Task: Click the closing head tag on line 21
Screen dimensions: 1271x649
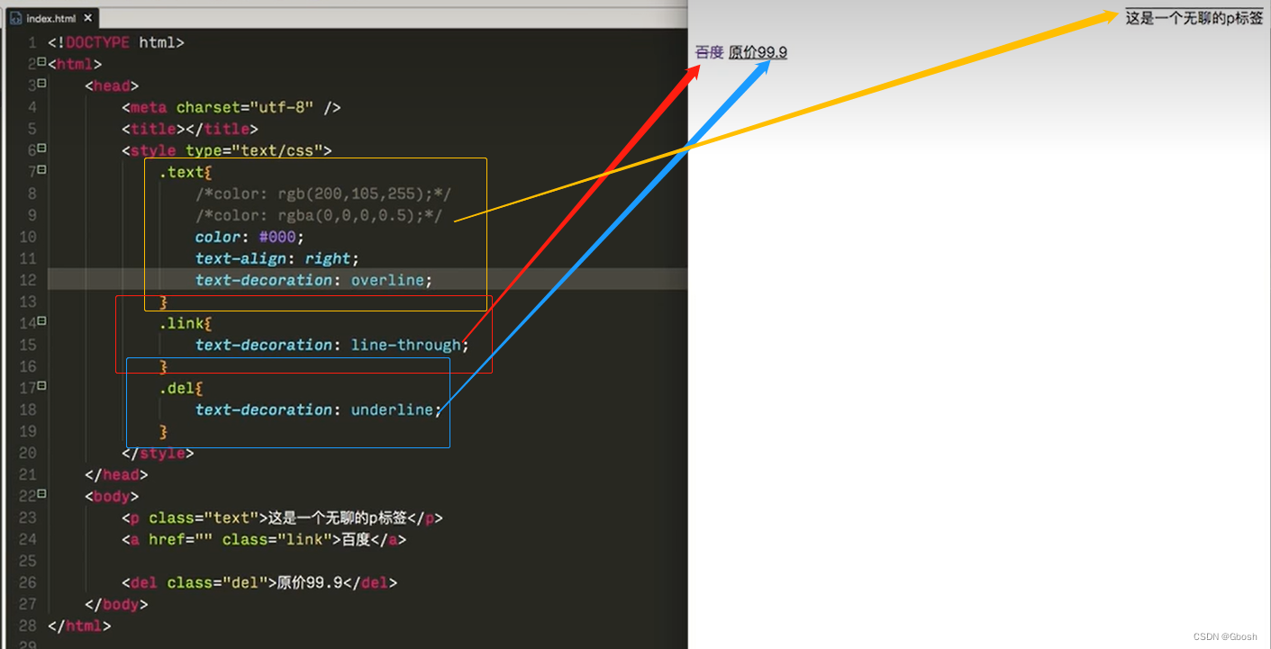Action: tap(116, 474)
